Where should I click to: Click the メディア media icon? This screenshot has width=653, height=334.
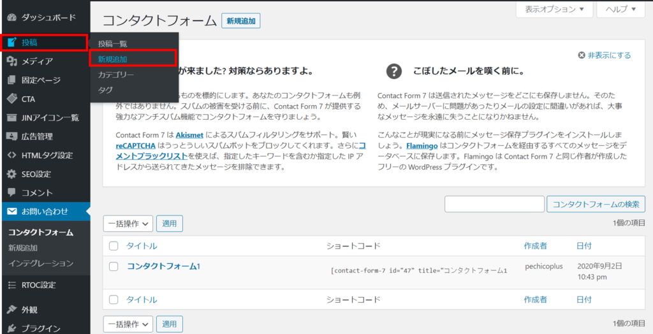11,61
